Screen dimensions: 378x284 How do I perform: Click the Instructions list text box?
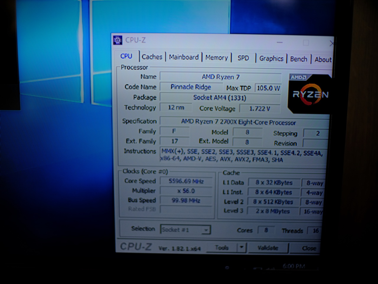243,156
